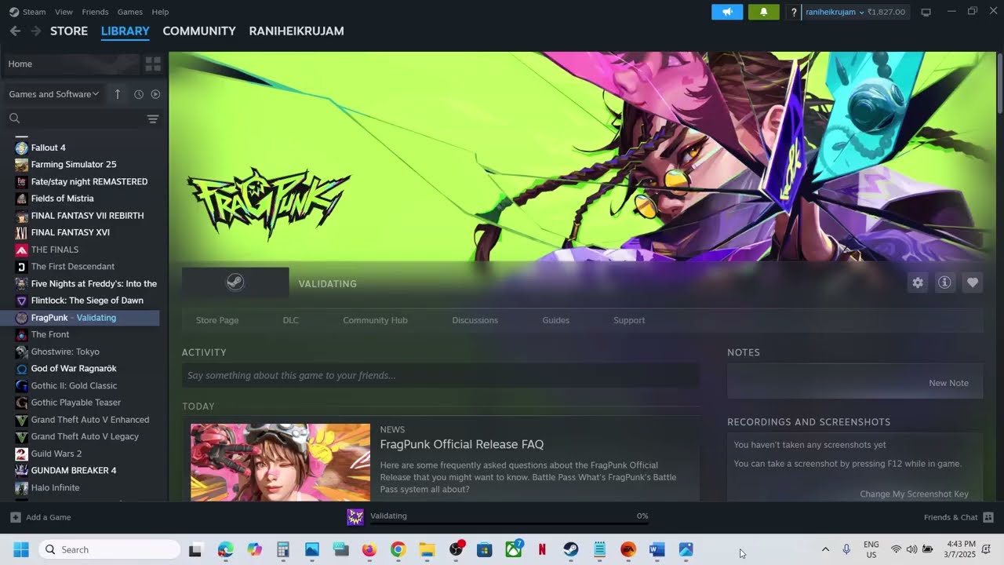The width and height of the screenshot is (1004, 565).
Task: Click the activity 'Say something' input field
Action: tap(440, 376)
